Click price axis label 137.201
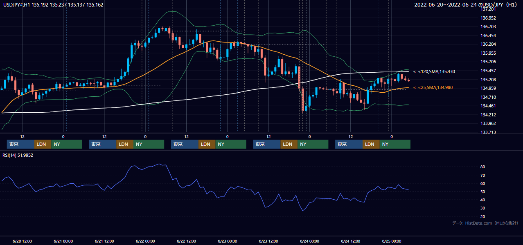This screenshot has height=245, width=523. tap(489, 9)
